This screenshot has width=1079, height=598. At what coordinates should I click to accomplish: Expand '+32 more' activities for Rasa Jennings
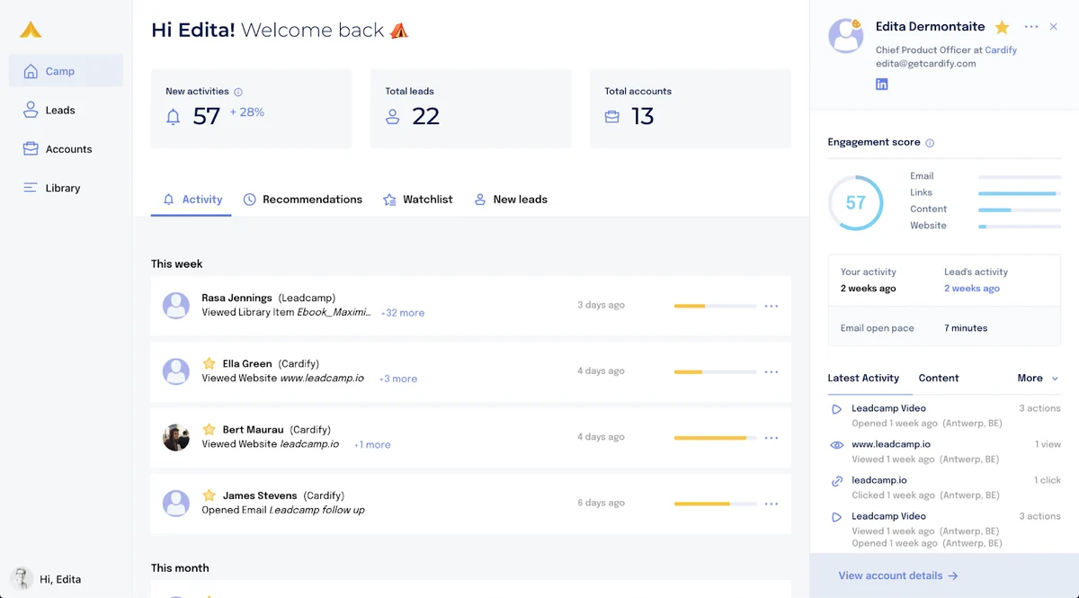403,313
